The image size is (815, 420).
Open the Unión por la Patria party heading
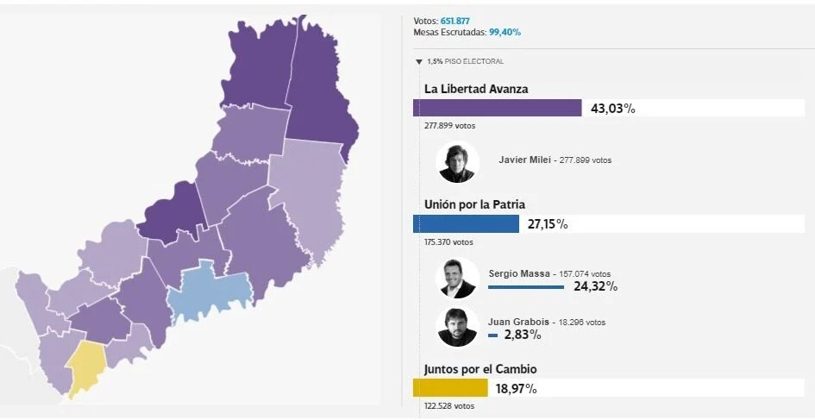coord(474,205)
